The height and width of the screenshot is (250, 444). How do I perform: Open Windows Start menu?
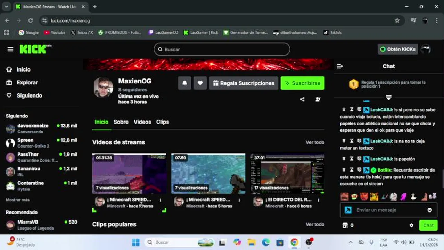tap(136, 242)
